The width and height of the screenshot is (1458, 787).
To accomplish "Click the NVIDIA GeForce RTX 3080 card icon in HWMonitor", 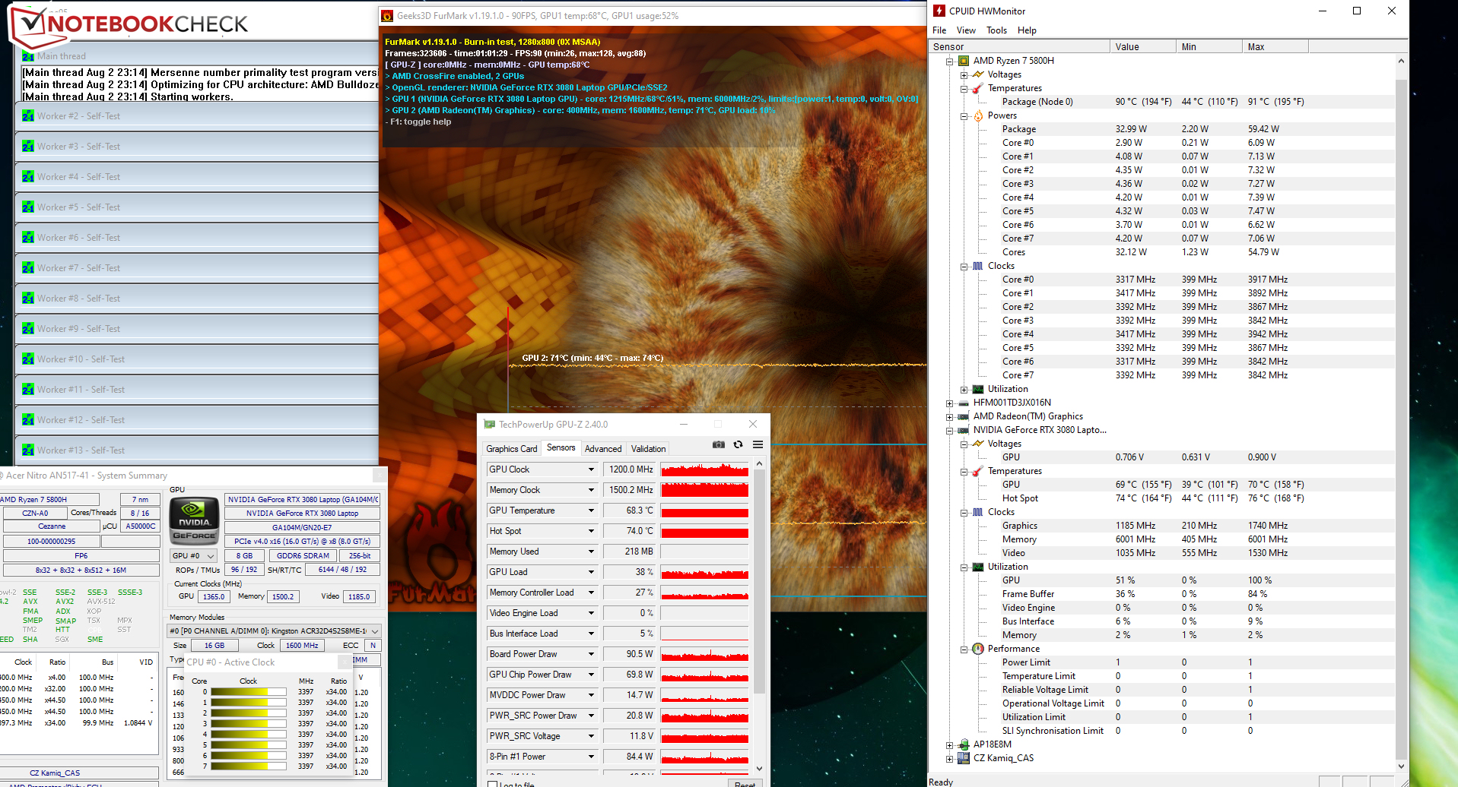I will point(964,430).
